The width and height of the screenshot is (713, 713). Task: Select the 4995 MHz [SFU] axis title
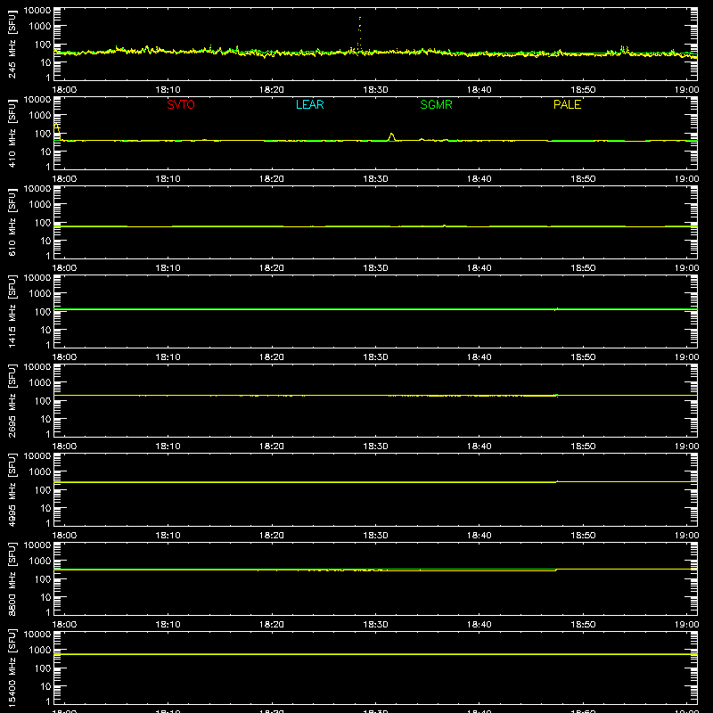pos(12,489)
